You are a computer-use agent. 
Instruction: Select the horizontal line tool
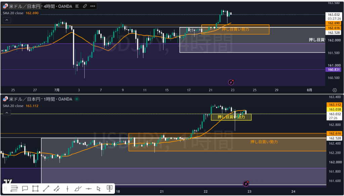(88, 188)
